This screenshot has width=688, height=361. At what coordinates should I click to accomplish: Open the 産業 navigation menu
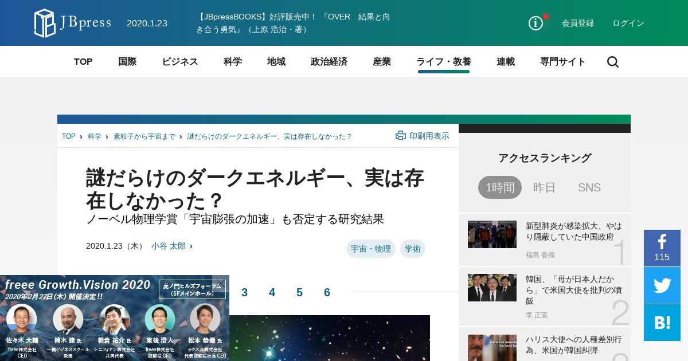click(x=382, y=62)
